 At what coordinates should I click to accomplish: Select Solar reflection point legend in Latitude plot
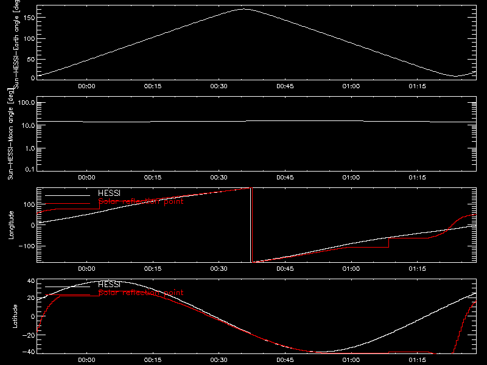pos(141,293)
